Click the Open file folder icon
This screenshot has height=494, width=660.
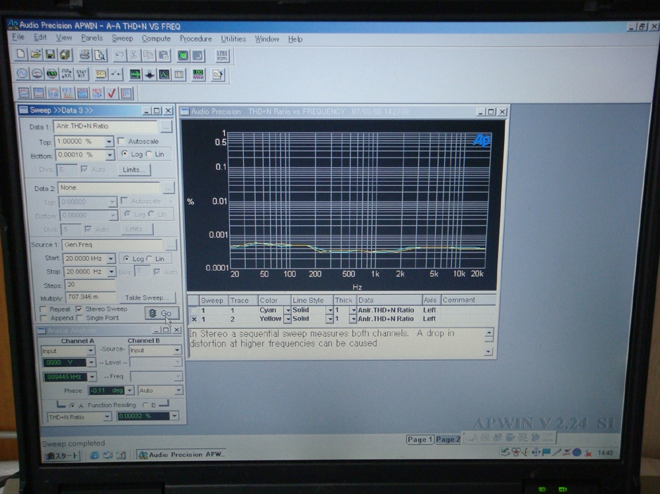(35, 55)
